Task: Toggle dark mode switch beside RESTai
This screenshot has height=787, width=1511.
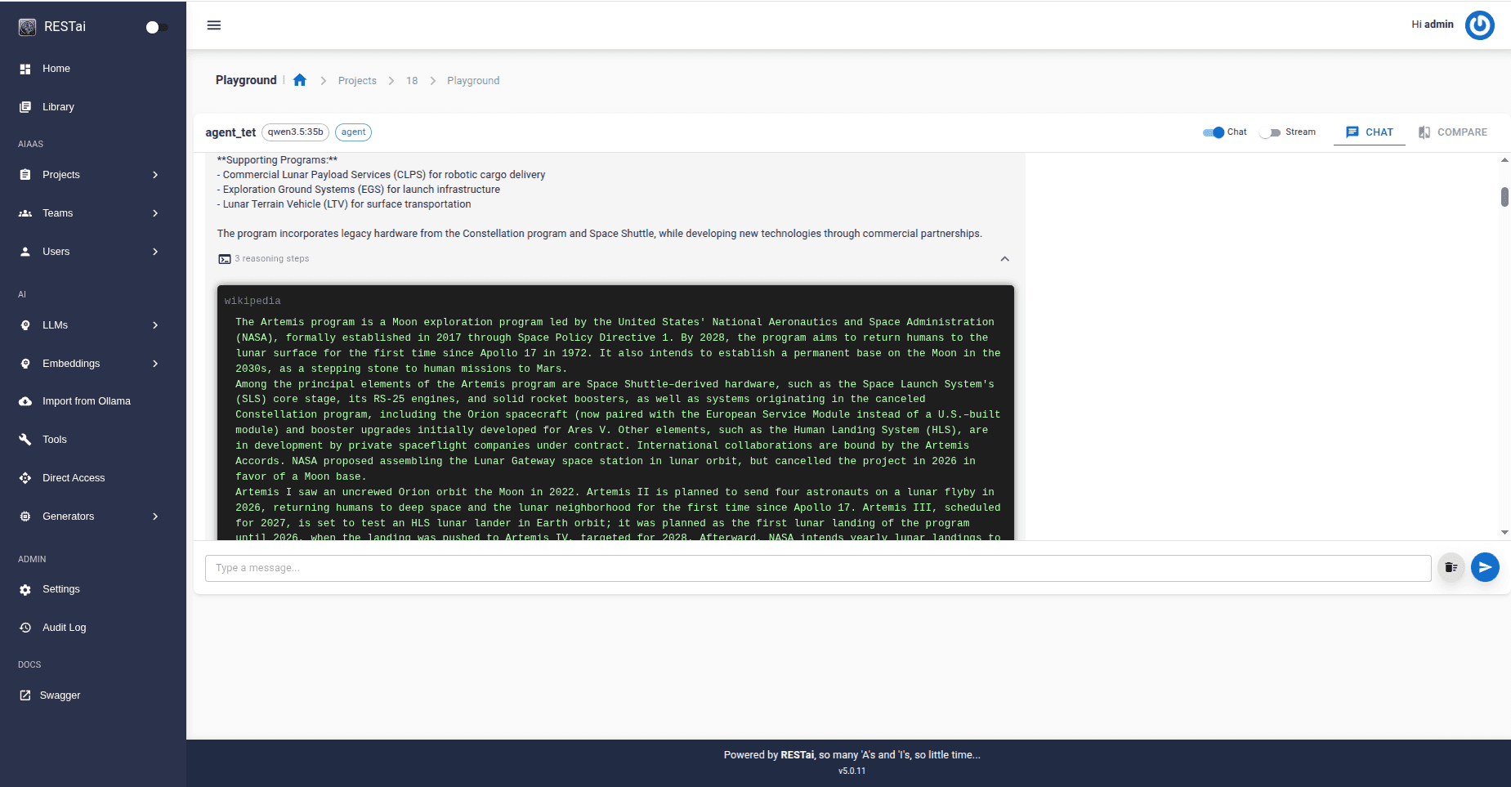Action: [157, 27]
